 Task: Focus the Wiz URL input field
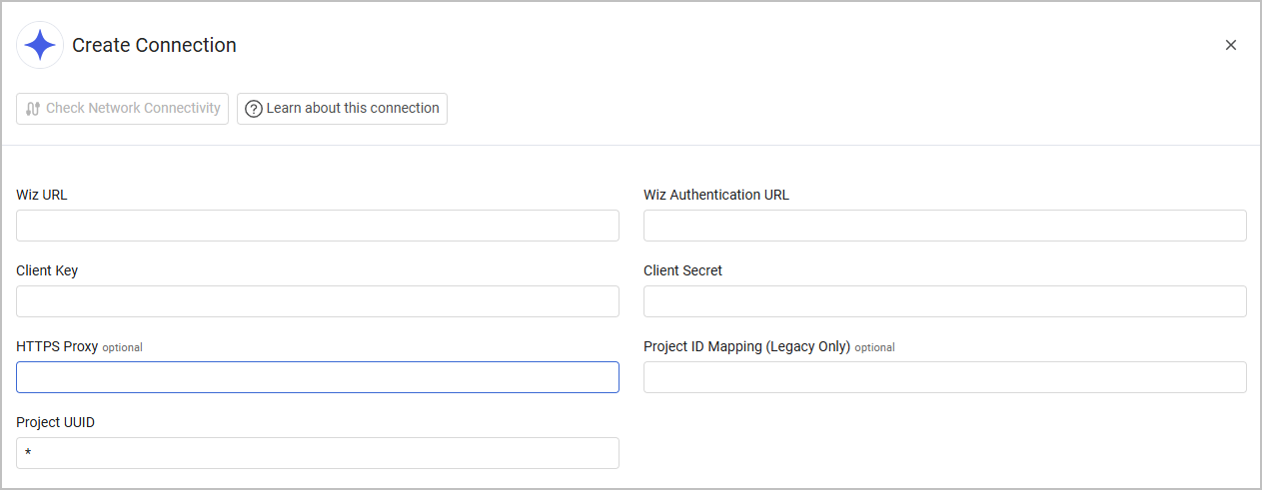coord(318,226)
